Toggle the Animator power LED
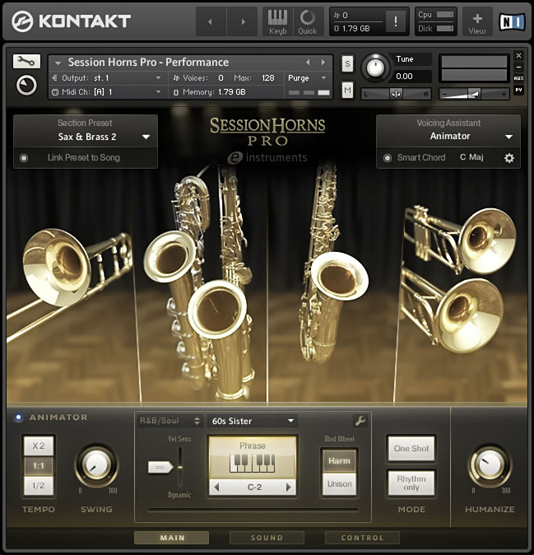 click(18, 417)
